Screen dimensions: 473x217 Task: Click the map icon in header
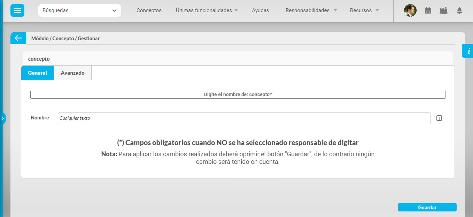443,10
